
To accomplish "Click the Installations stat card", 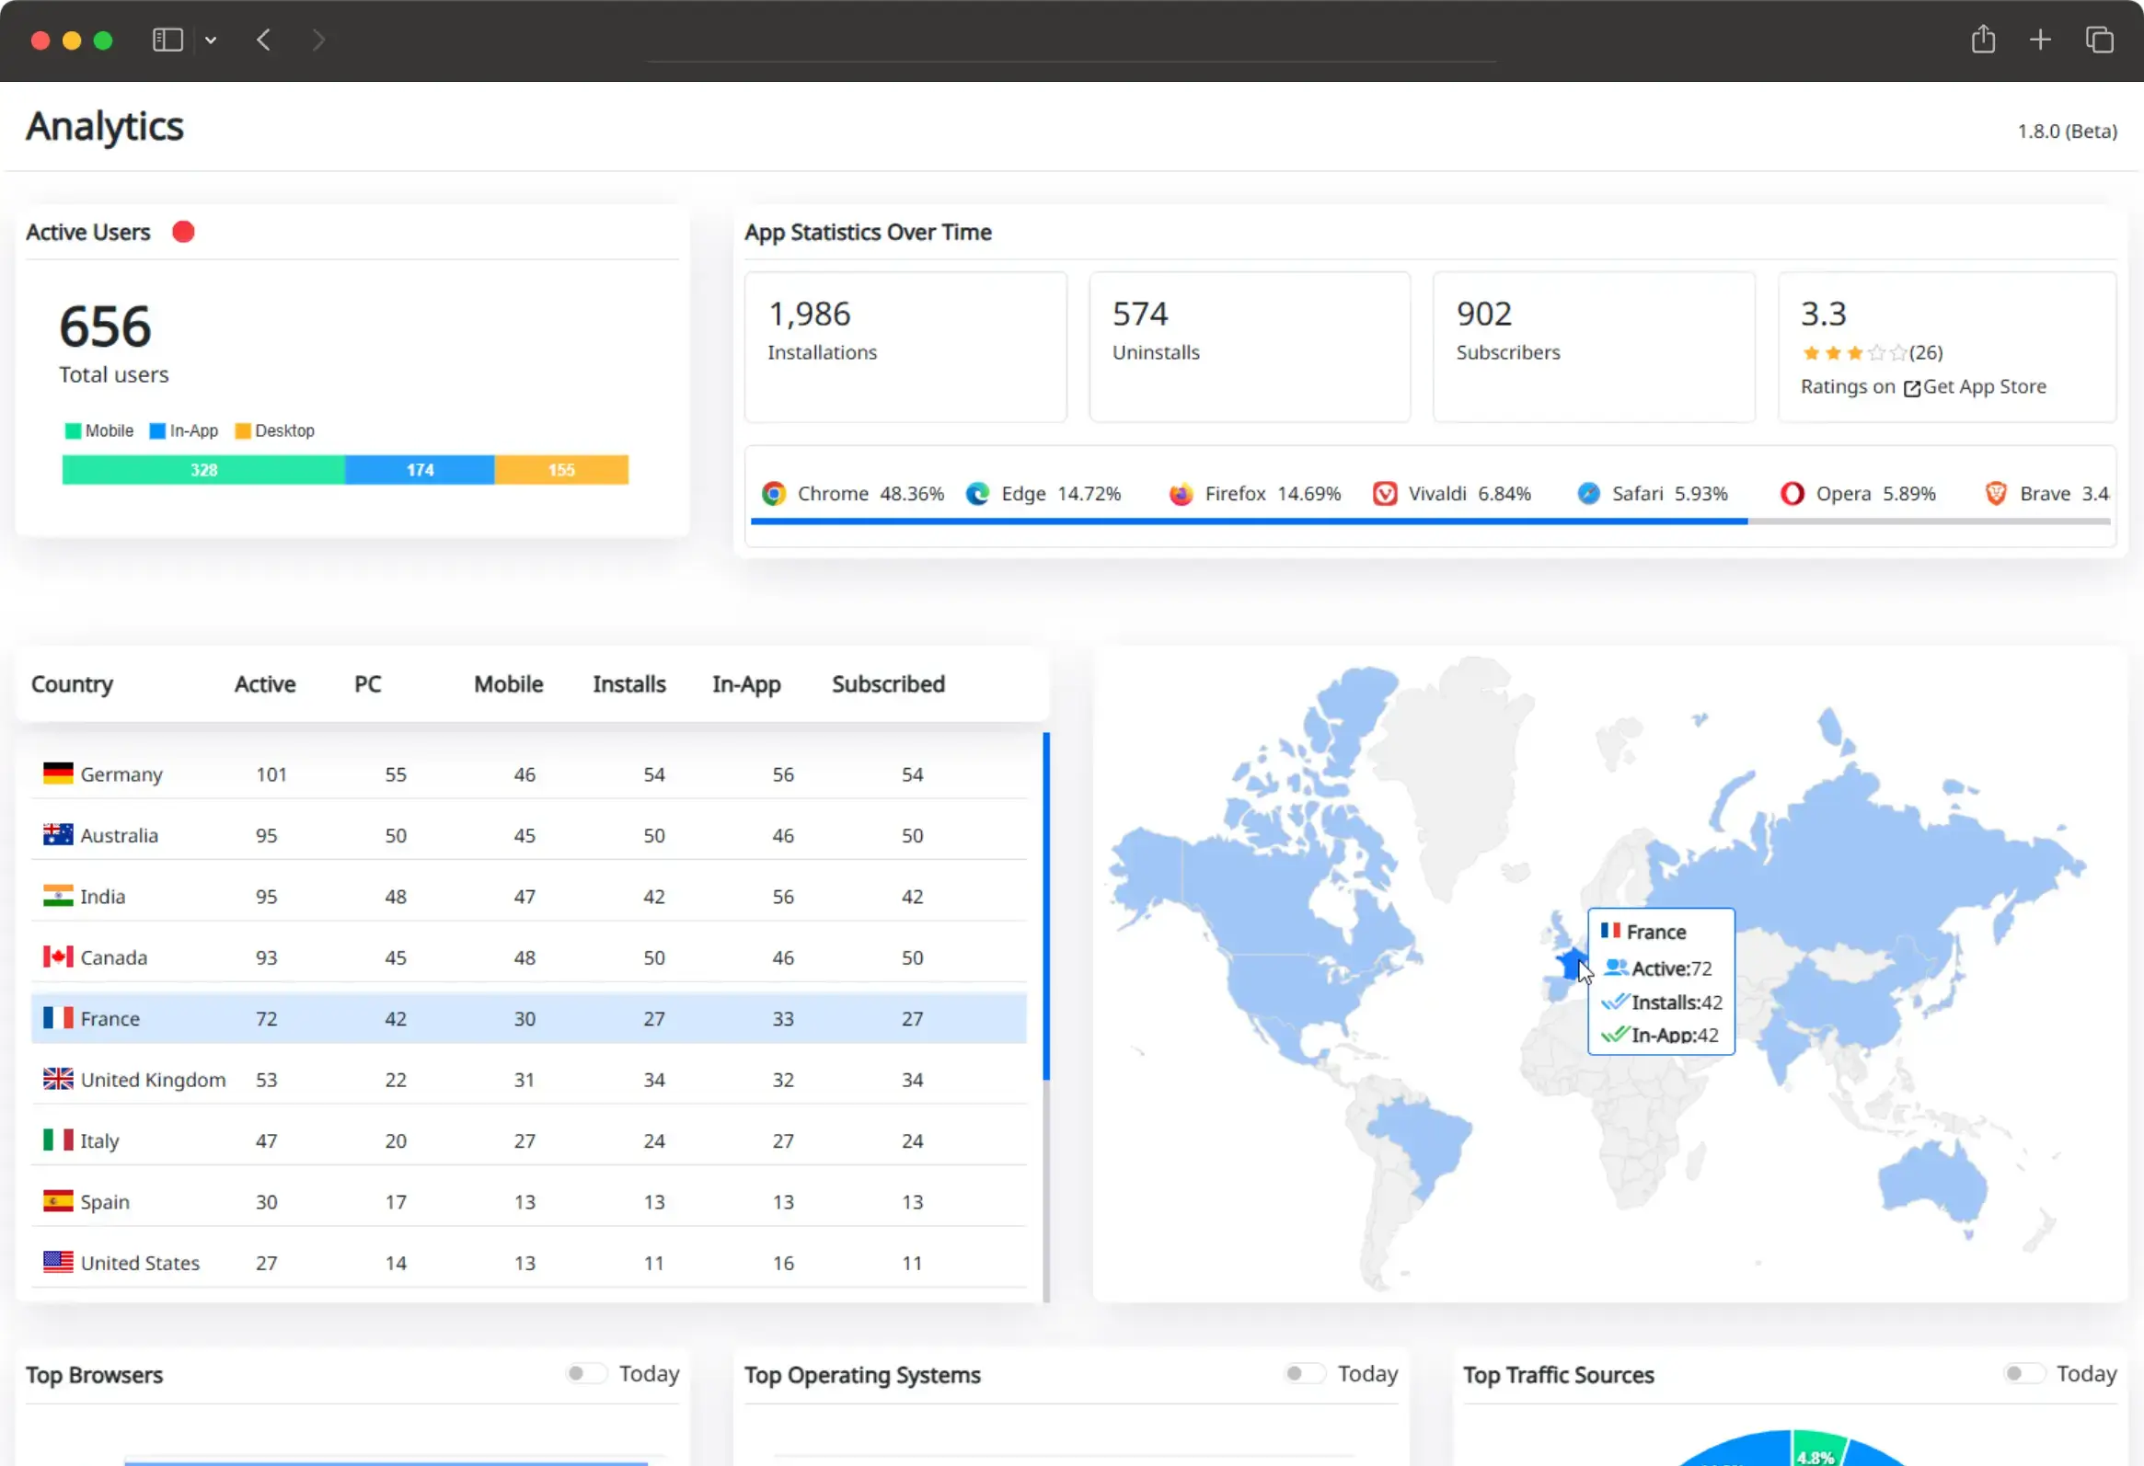I will [x=905, y=347].
